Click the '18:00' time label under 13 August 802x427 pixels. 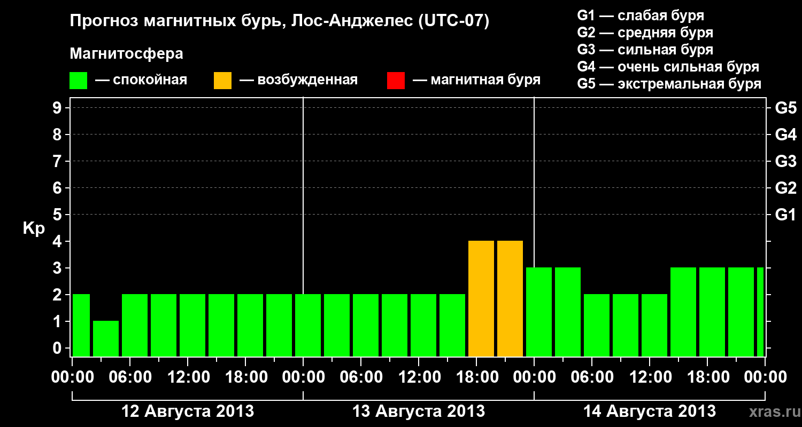477,377
